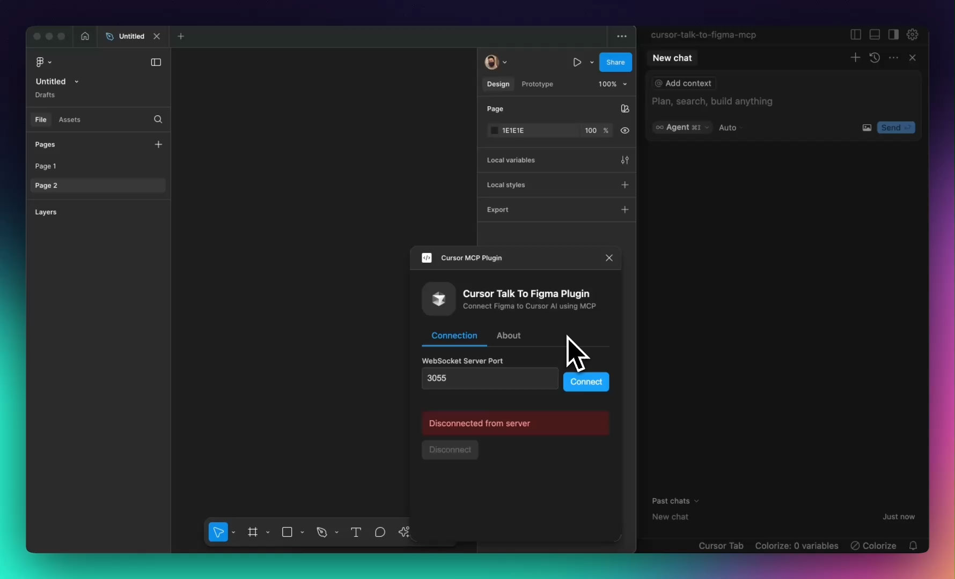Expand Frame tool options chevron

point(268,532)
